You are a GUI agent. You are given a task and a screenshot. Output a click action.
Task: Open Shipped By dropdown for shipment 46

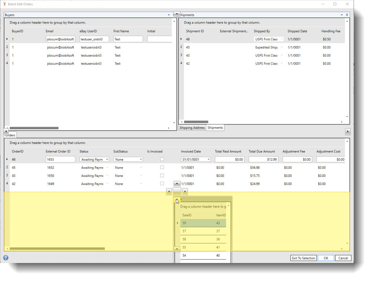click(282, 39)
